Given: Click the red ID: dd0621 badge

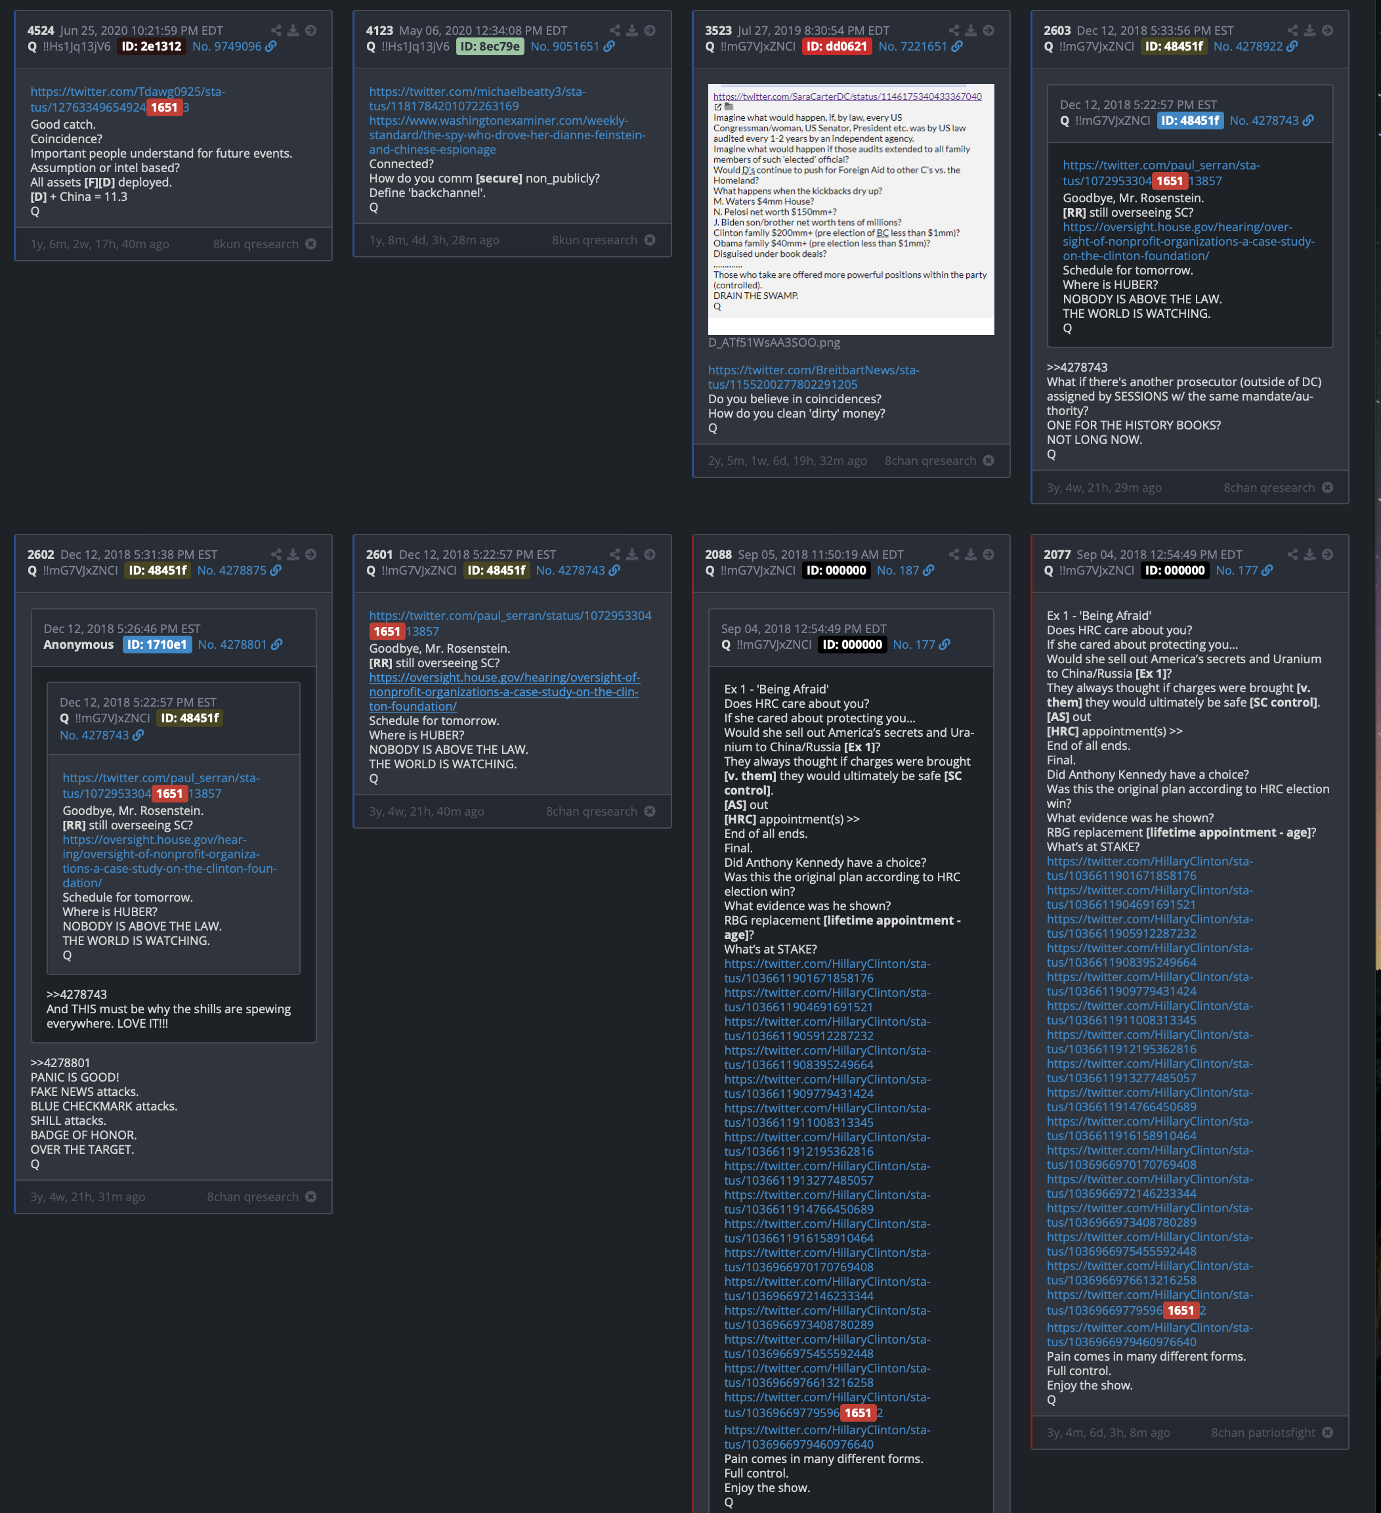Looking at the screenshot, I should 836,47.
